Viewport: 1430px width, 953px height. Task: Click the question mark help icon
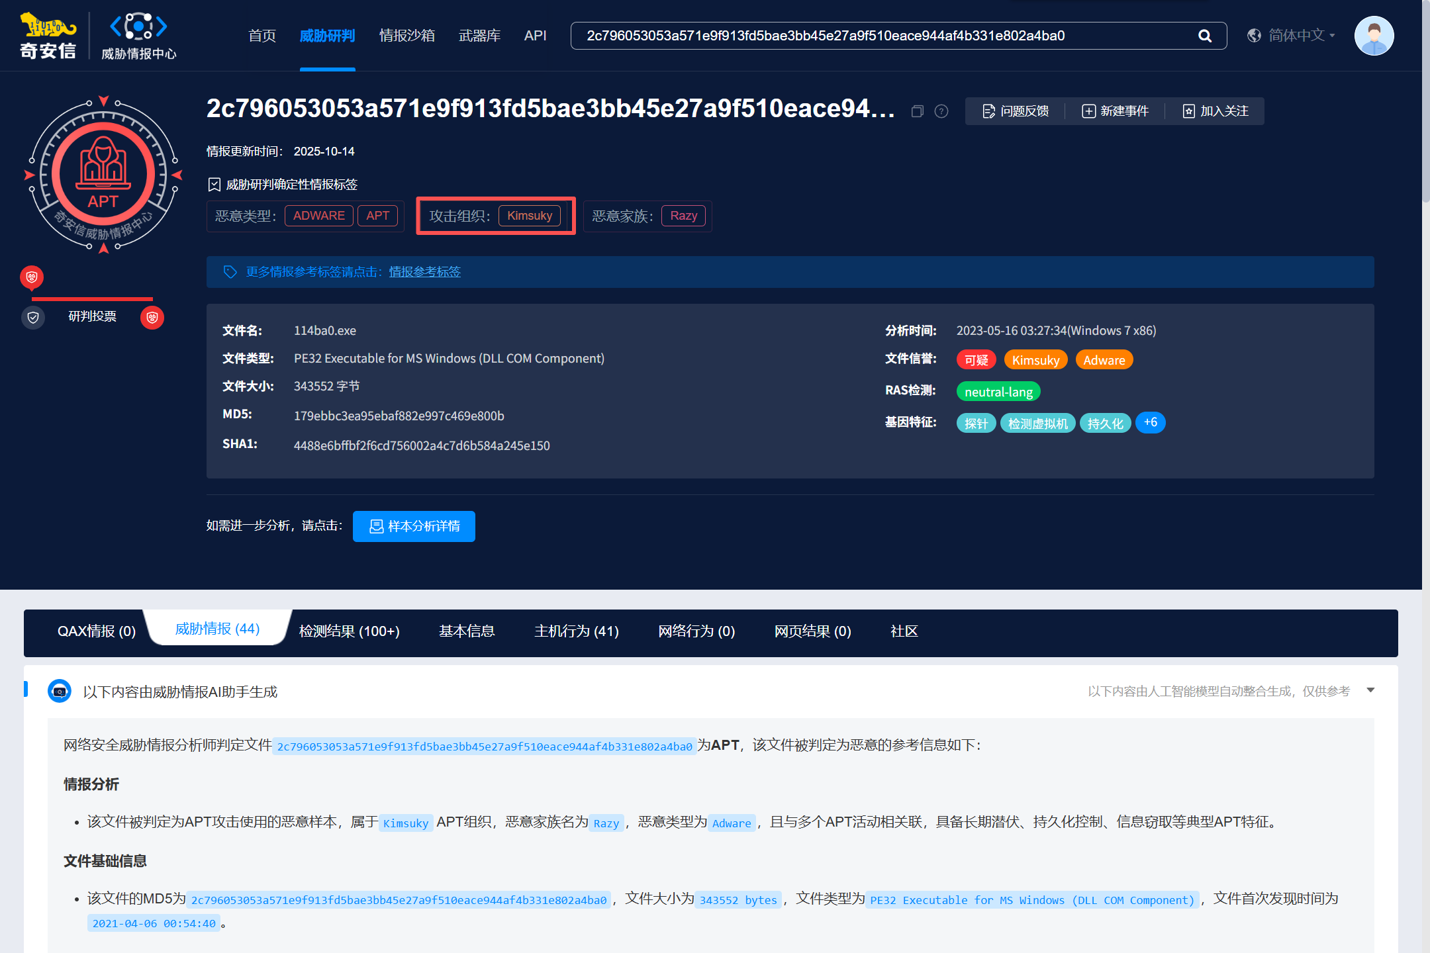pos(941,111)
